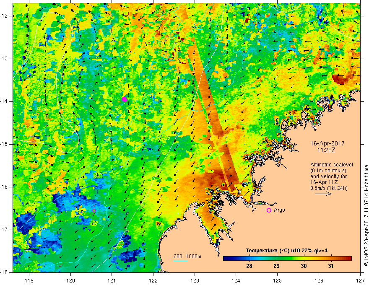Click the '122' longitude axis label
This screenshot has width=369, height=285.
[x=153, y=280]
